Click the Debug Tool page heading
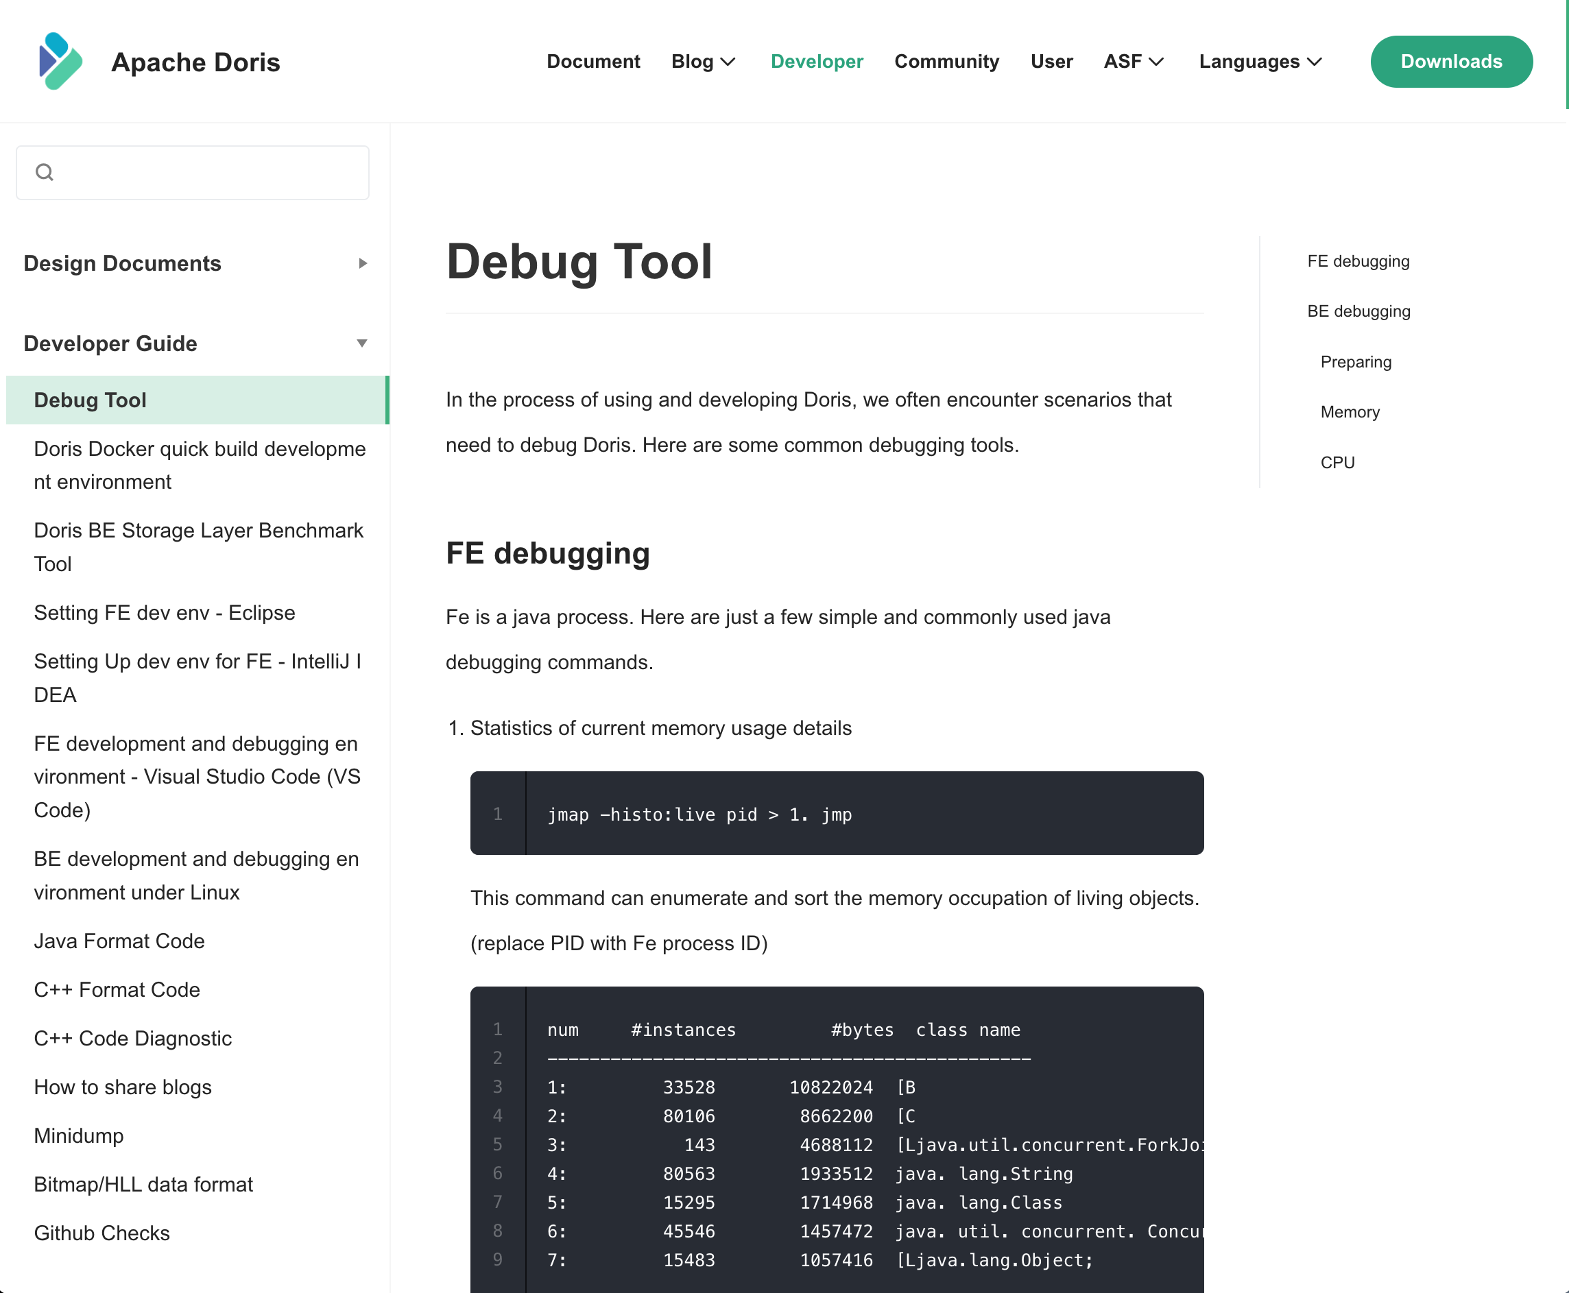Image resolution: width=1569 pixels, height=1293 pixels. pyautogui.click(x=579, y=262)
